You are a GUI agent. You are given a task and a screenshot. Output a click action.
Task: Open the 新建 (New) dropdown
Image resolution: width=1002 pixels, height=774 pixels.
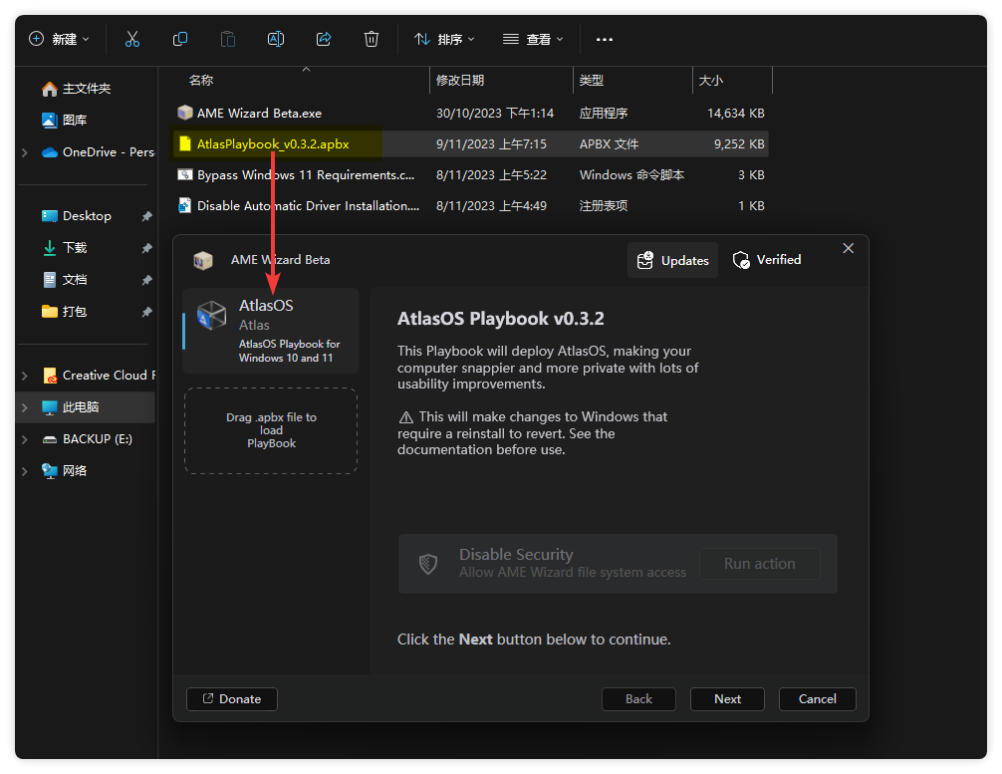[x=59, y=39]
